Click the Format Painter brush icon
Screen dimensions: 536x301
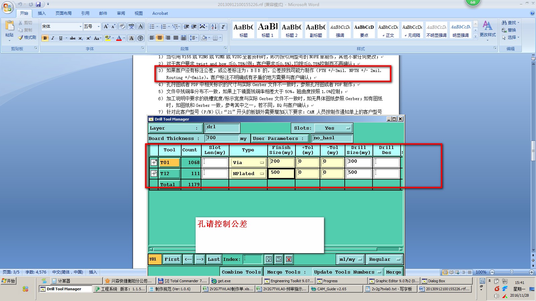21,37
